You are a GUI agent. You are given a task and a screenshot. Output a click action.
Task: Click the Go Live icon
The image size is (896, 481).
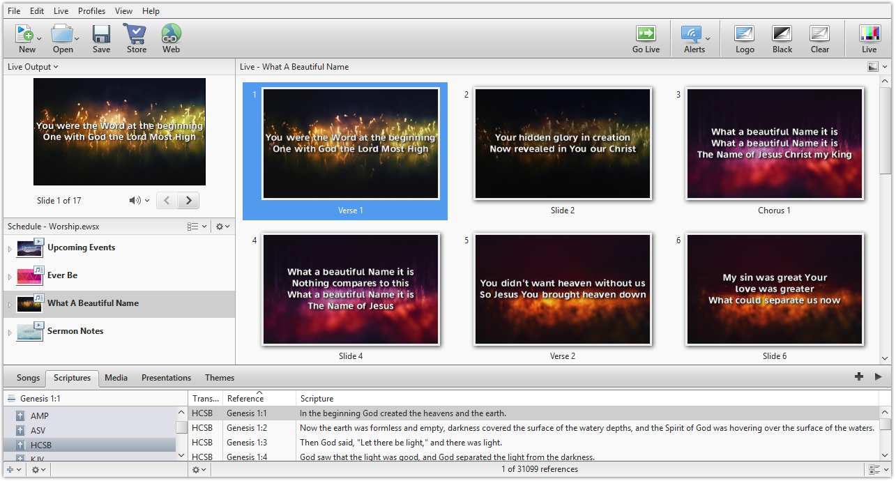pos(646,33)
